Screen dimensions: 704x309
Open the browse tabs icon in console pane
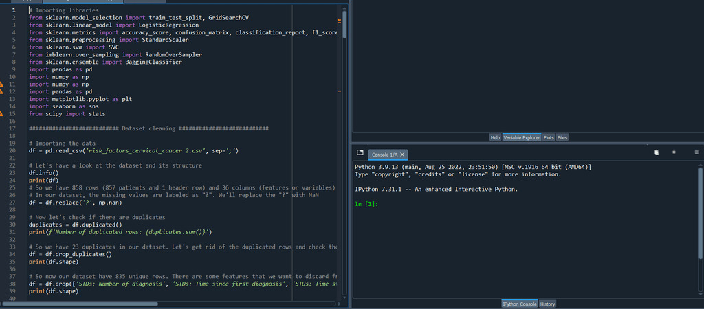point(360,153)
